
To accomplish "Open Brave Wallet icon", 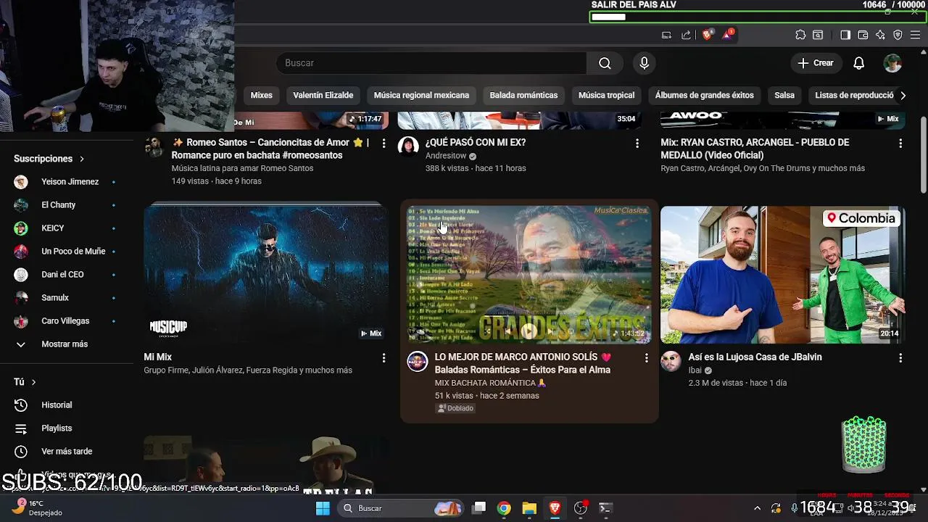I will click(863, 35).
